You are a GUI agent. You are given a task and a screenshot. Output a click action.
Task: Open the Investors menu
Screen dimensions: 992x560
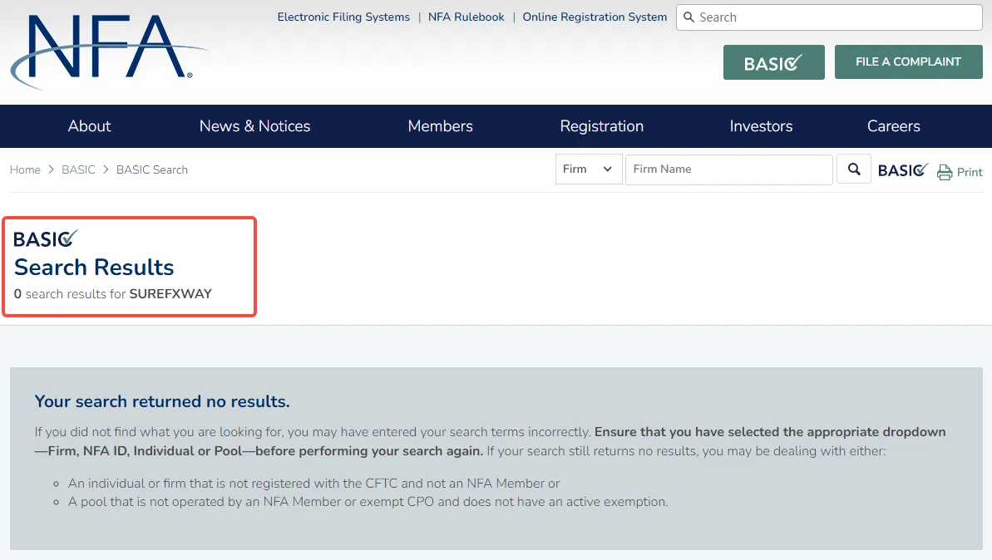(x=761, y=126)
